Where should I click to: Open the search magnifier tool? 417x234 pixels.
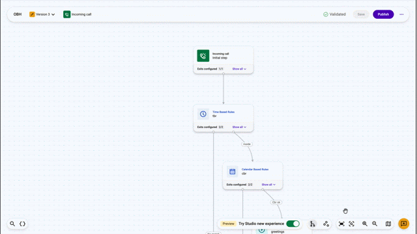tap(12, 224)
